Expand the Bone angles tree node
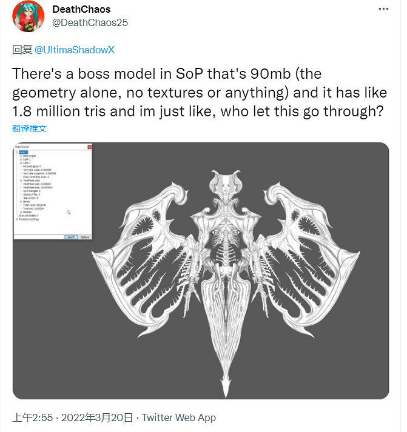407x432 pixels. pos(21,156)
